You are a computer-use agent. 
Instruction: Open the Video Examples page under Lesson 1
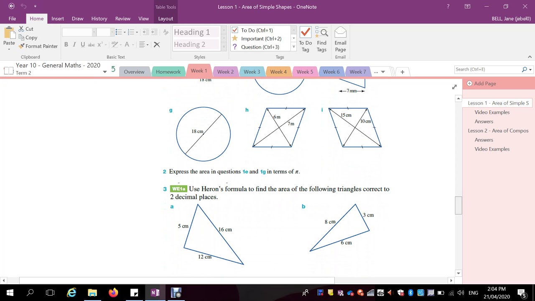pyautogui.click(x=492, y=112)
